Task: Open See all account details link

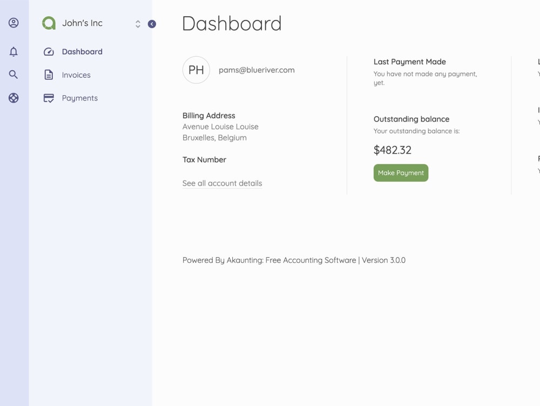Action: pyautogui.click(x=222, y=183)
